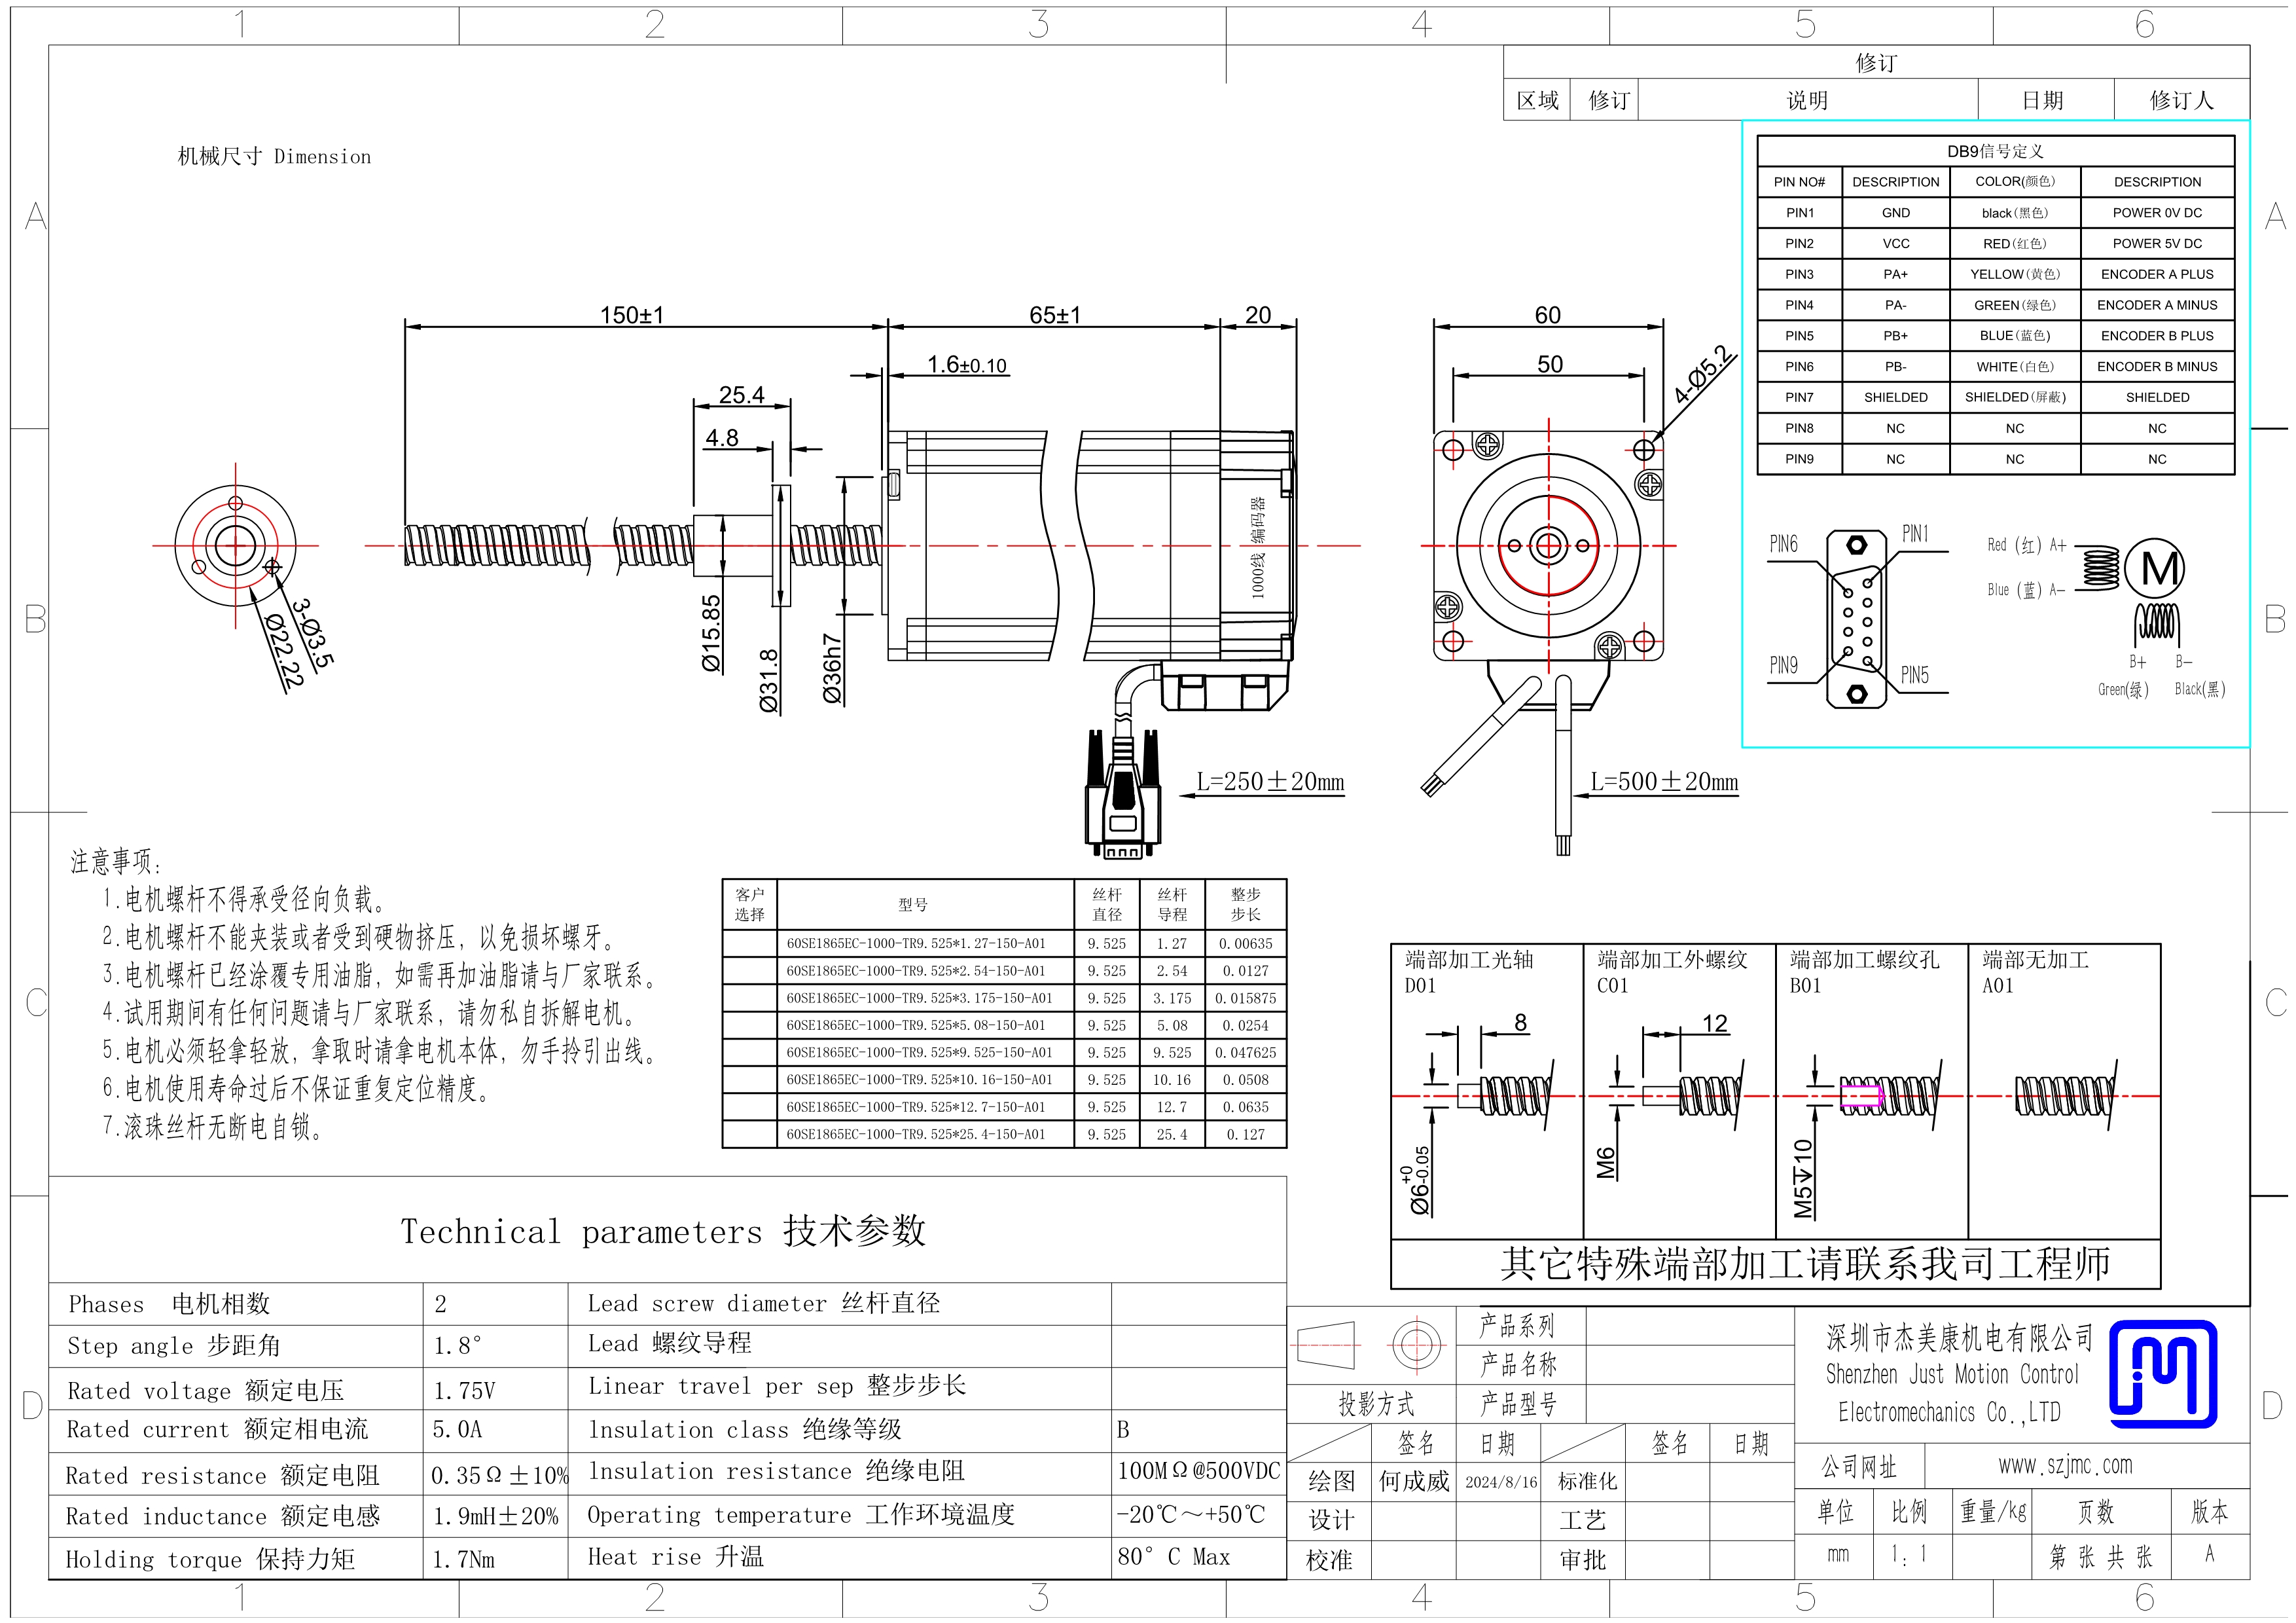Screen dimensions: 2296x1623
Task: Click the motor symbol circle labeled M
Action: click(x=2154, y=568)
